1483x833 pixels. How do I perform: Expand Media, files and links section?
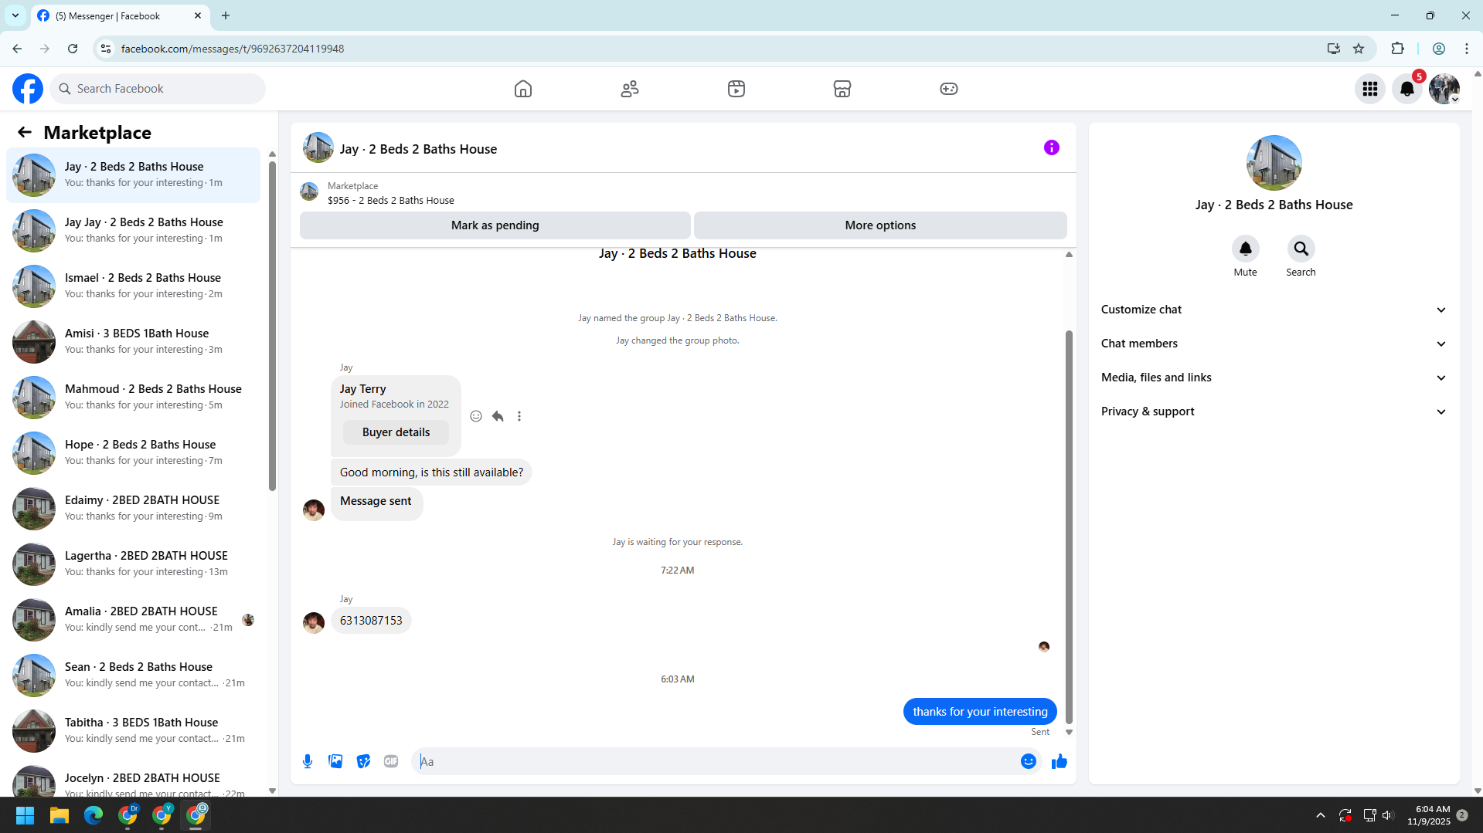1273,378
